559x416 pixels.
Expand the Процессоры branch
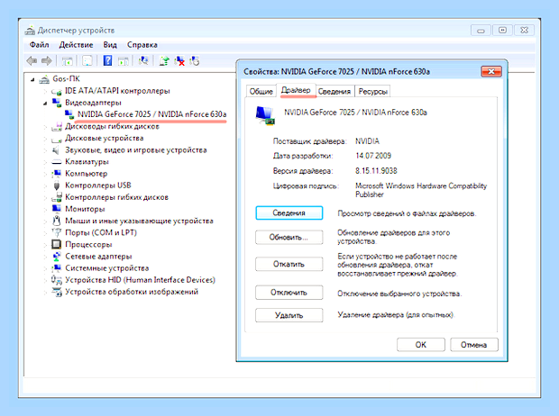(45, 245)
